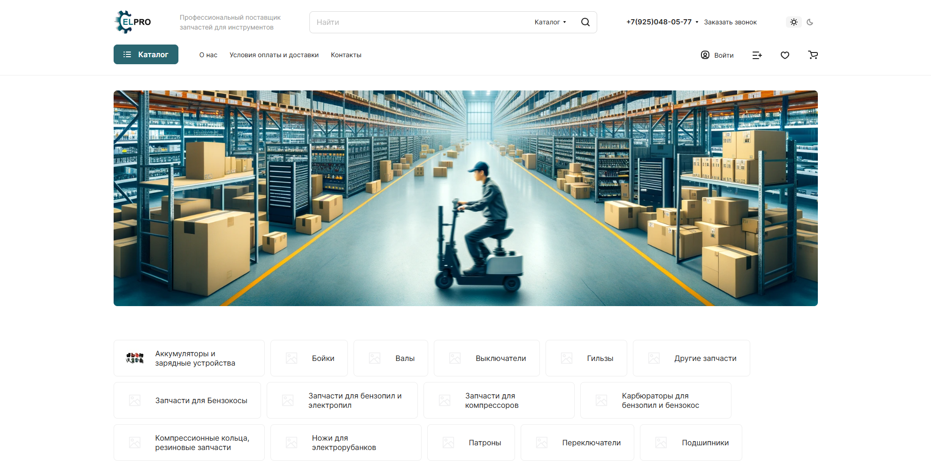Open the comparison list icon
Screen dimensions: 931x465
click(x=757, y=55)
